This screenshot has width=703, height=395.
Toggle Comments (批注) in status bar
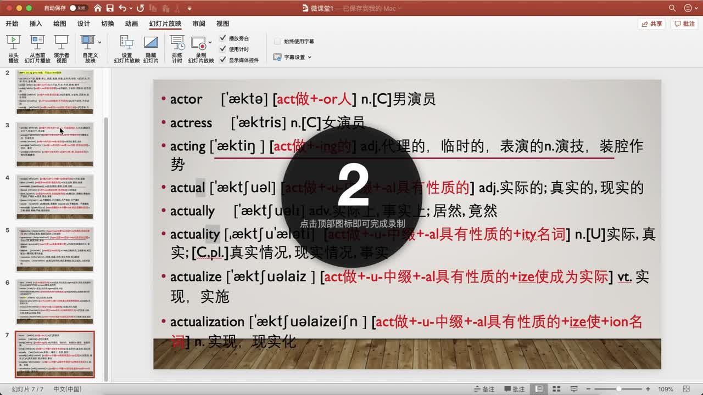pyautogui.click(x=514, y=389)
